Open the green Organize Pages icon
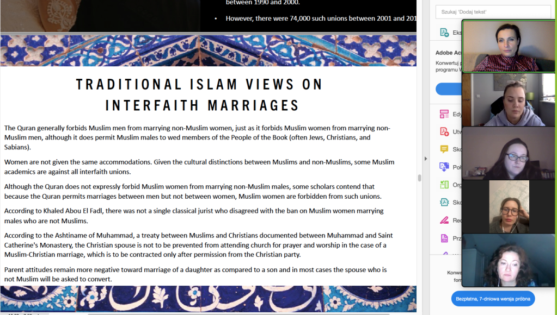 click(444, 185)
